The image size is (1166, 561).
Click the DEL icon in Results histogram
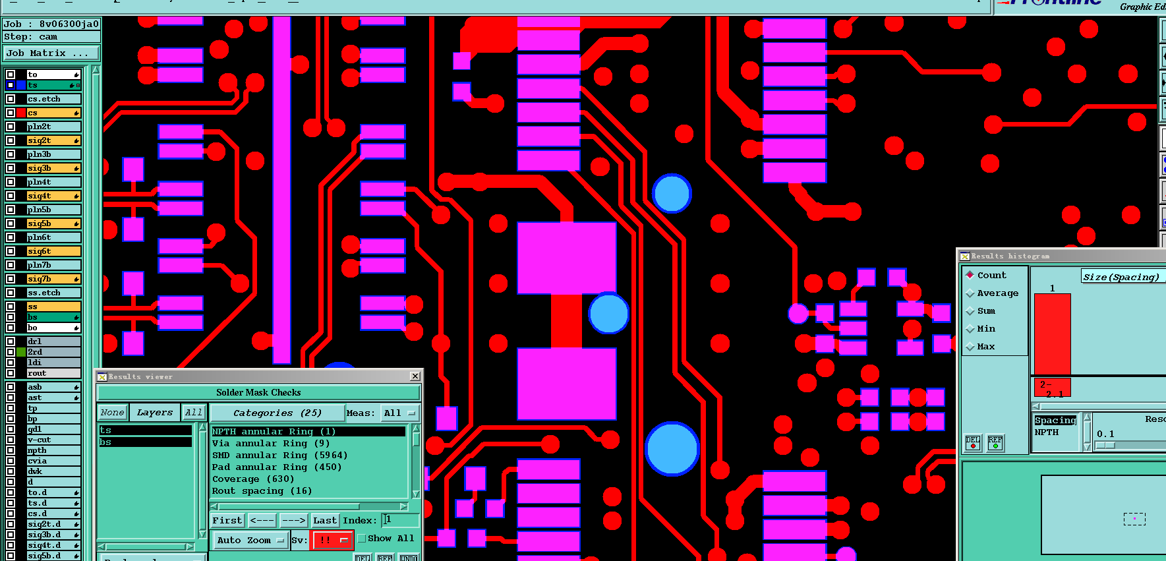(973, 443)
